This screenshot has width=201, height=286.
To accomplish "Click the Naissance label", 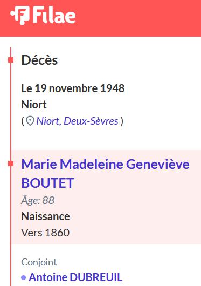I will (x=45, y=216).
